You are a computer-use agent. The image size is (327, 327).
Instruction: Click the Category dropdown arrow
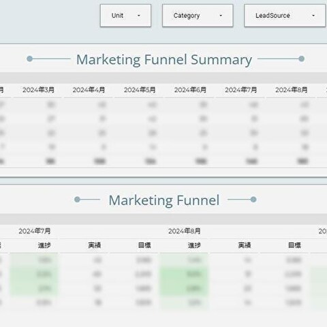(x=221, y=16)
